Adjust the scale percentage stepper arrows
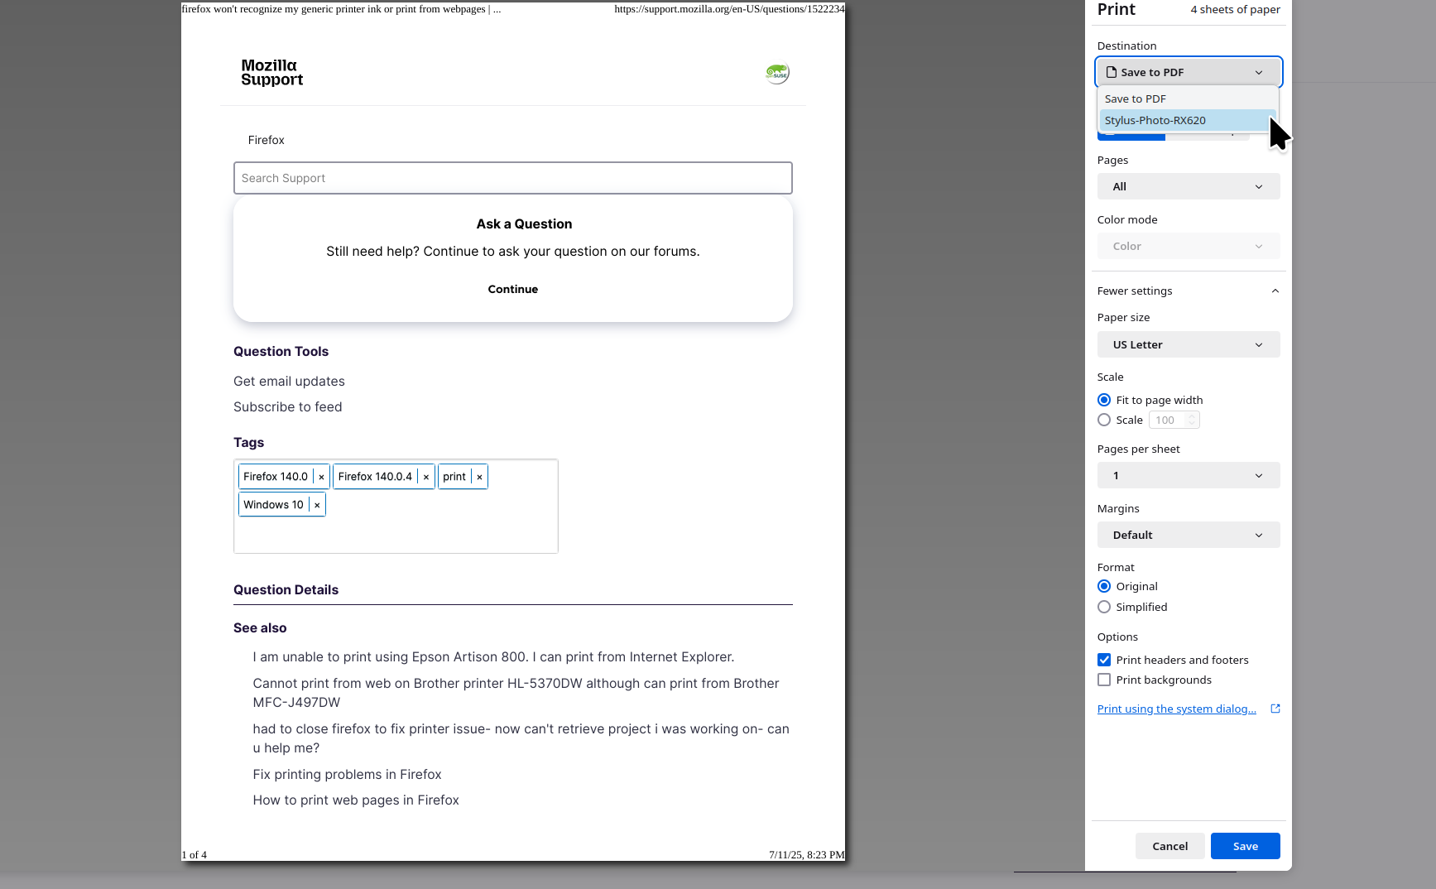Screen dimensions: 1436x889 tap(1192, 420)
